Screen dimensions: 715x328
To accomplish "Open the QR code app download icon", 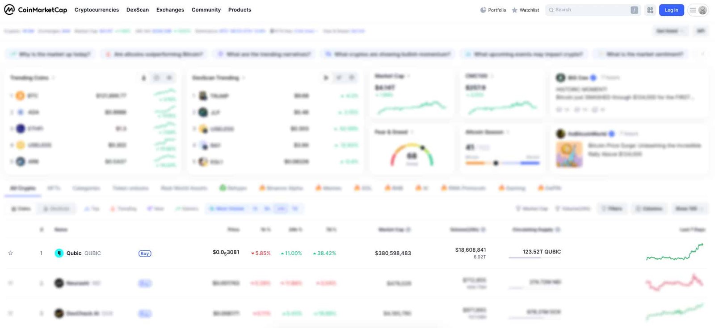I will point(650,10).
